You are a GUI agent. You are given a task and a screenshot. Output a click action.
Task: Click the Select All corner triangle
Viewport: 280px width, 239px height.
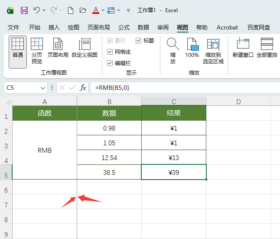(x=8, y=101)
